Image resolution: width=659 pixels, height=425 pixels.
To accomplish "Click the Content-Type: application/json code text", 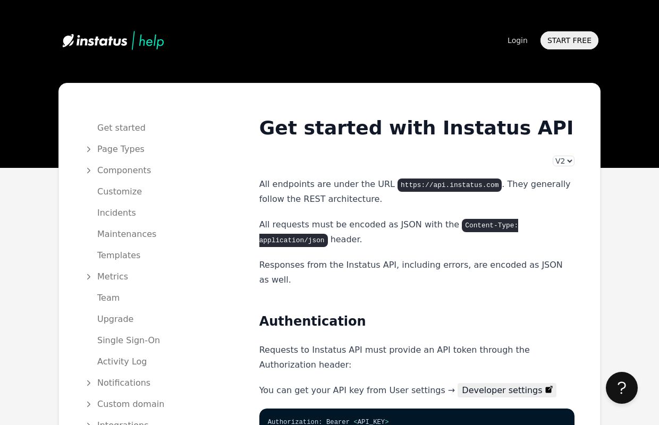I will point(388,233).
